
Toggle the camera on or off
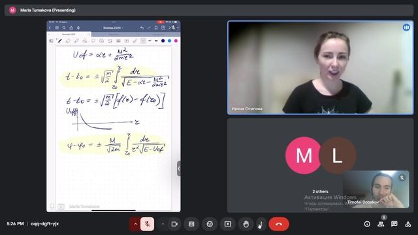click(174, 224)
